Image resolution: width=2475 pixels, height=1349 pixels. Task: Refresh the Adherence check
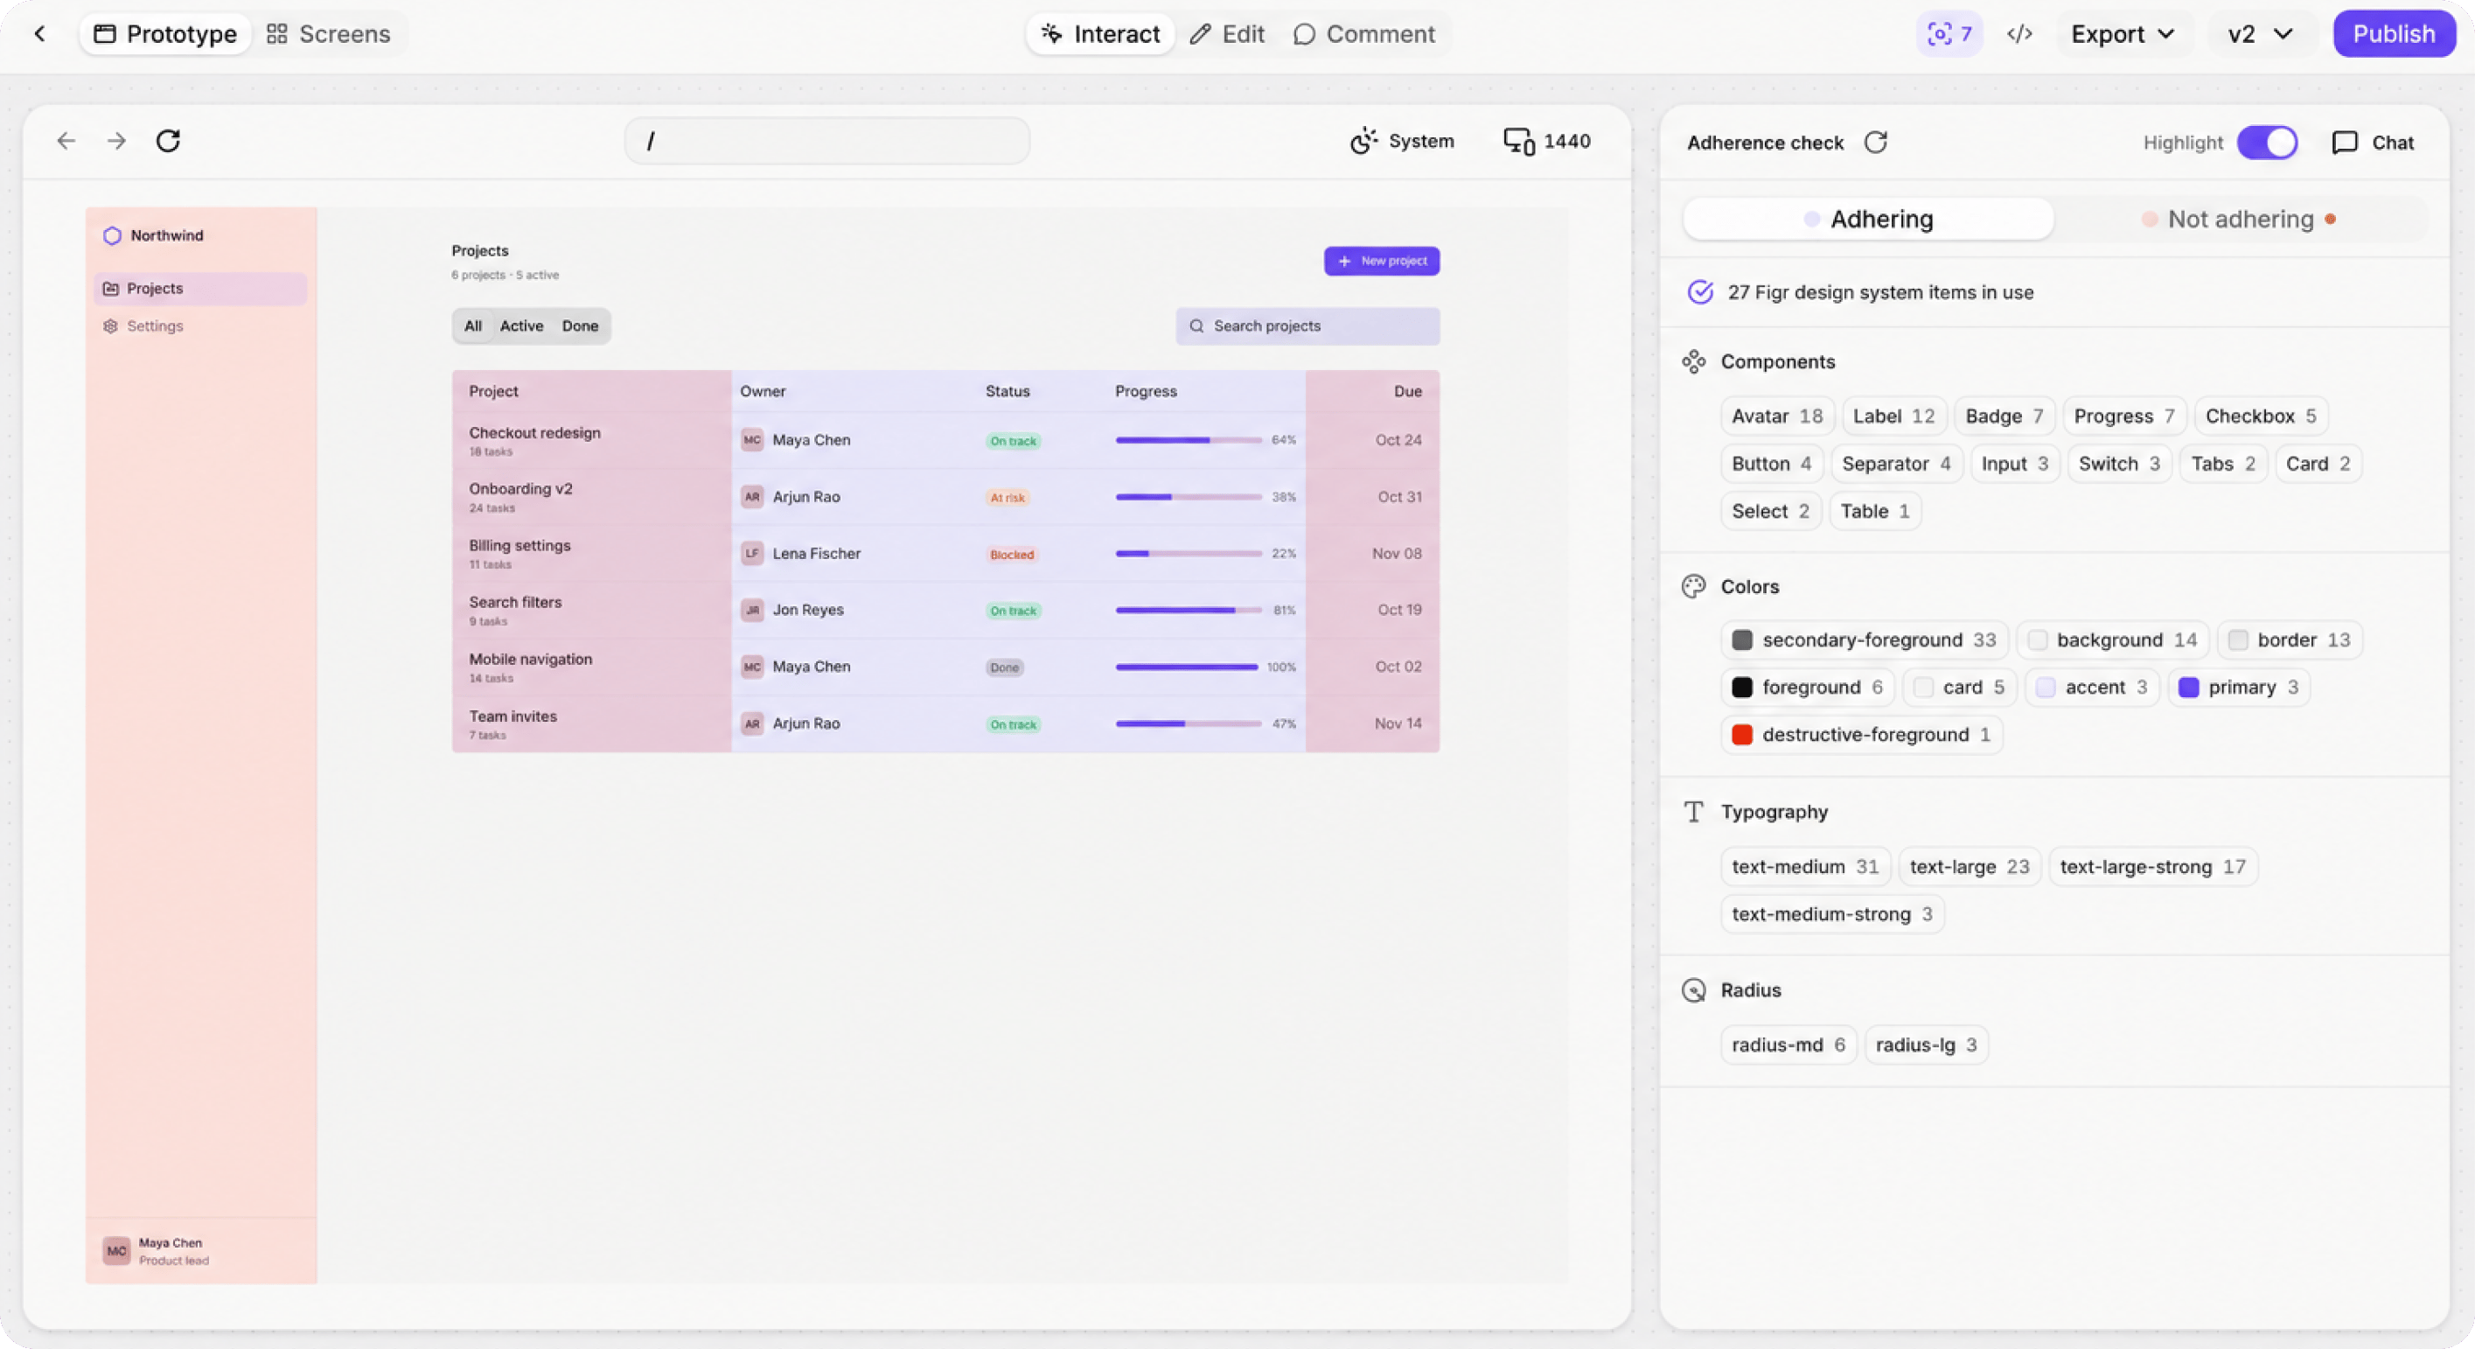[x=1875, y=143]
